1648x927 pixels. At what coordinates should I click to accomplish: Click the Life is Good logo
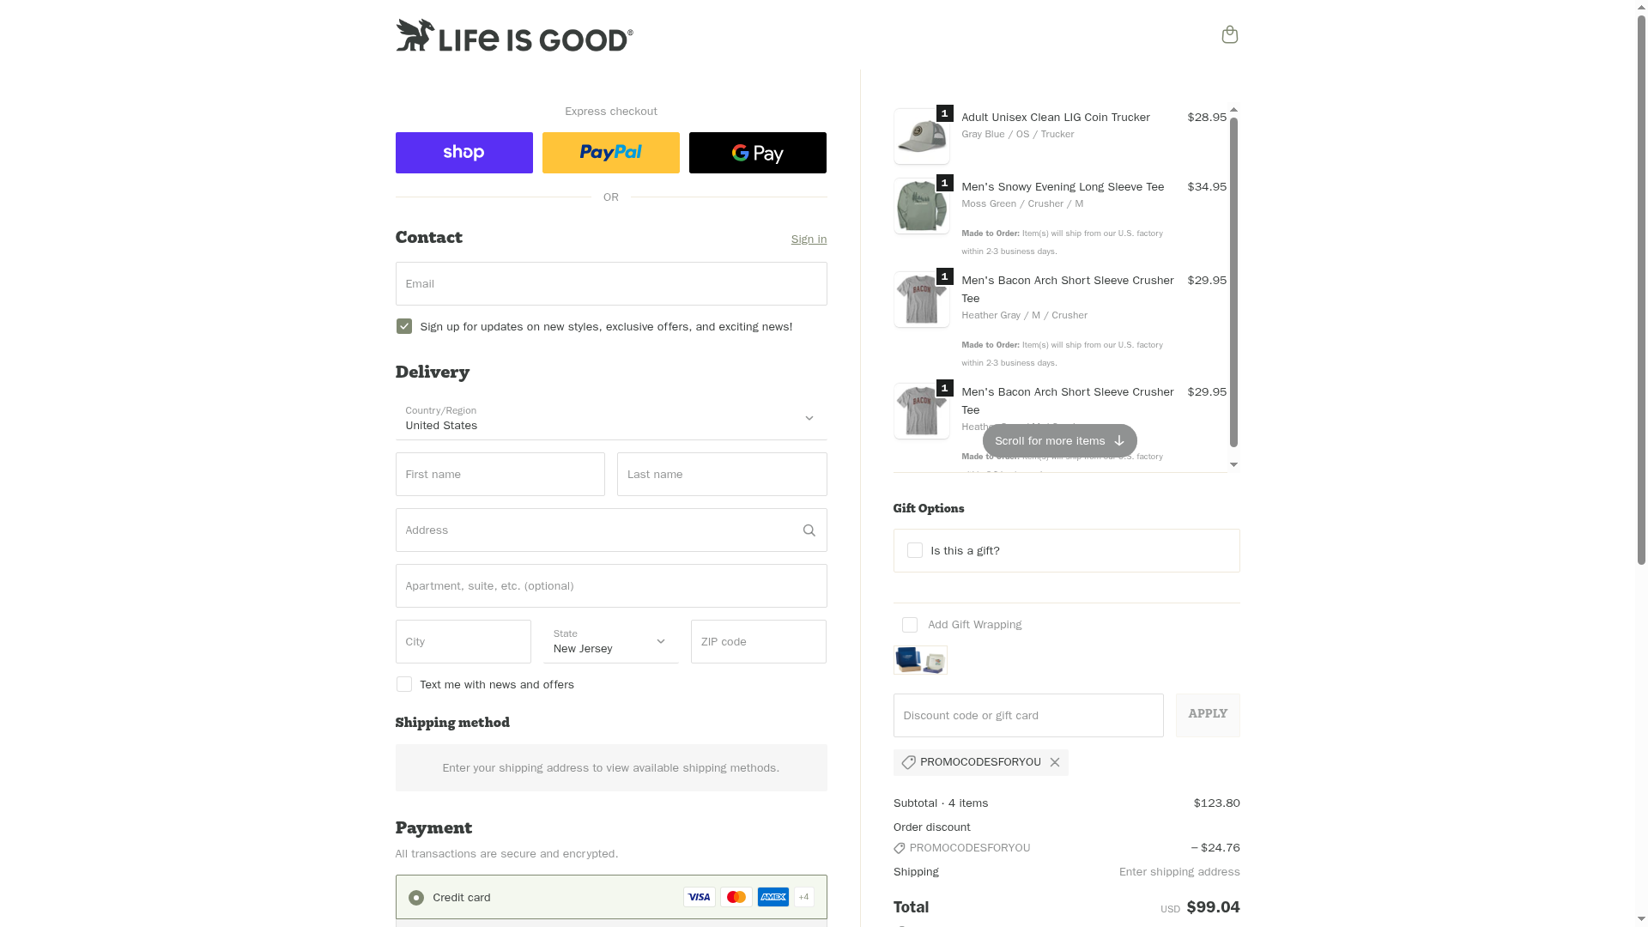coord(514,35)
